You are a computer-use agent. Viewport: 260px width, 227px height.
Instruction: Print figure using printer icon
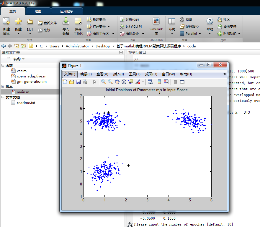(x=85, y=82)
